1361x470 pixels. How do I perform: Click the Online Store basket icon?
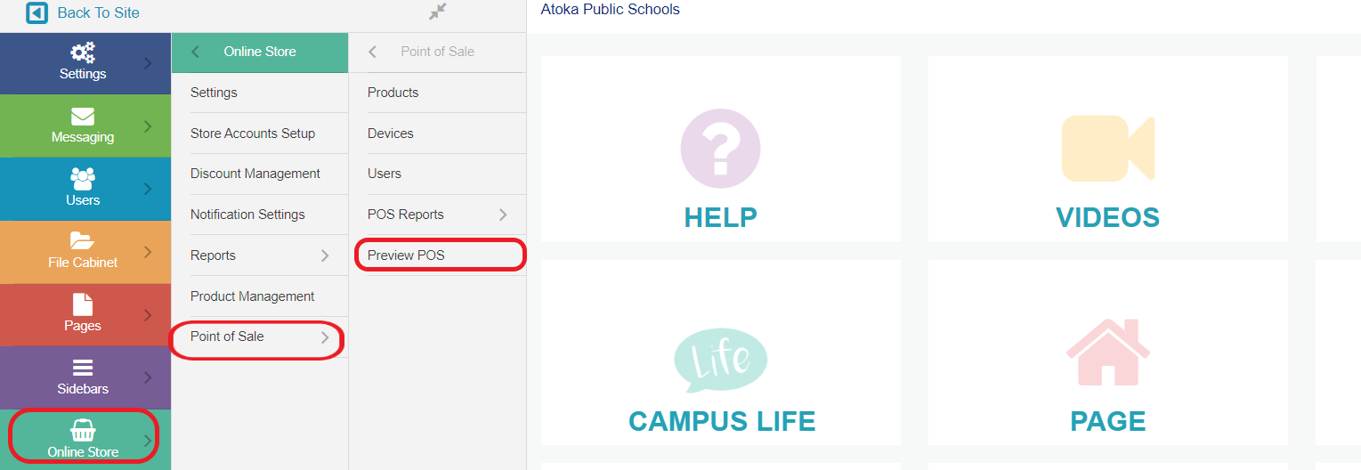coord(83,431)
